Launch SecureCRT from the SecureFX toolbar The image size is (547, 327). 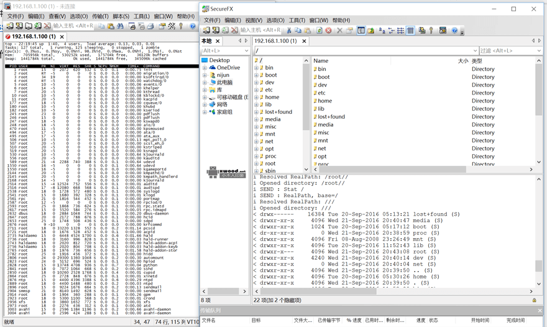(x=443, y=30)
